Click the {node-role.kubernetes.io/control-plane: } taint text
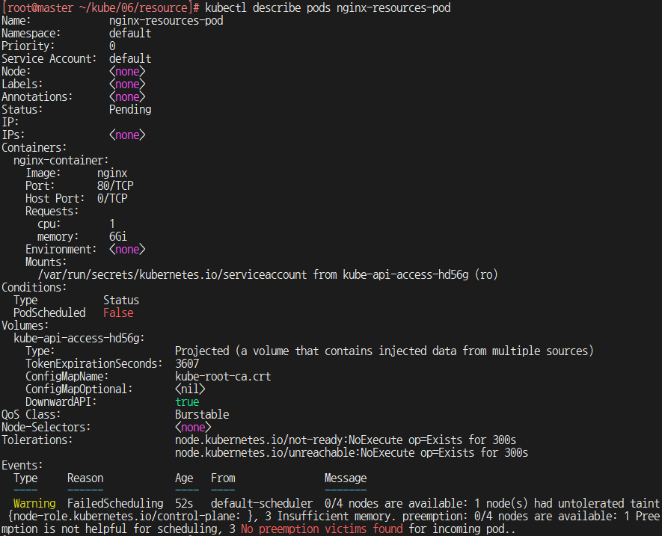Screen dimensions: 662x536 pos(130,516)
